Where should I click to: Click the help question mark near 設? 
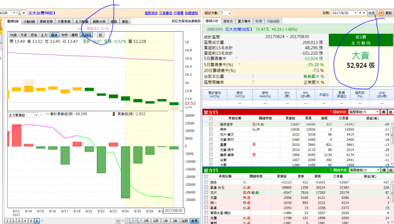95,35
